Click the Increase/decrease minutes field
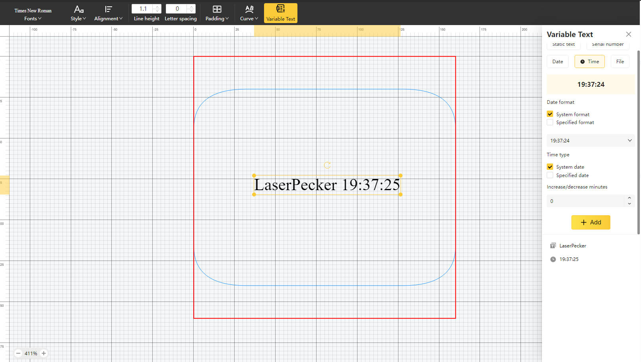641x362 pixels. pos(585,201)
